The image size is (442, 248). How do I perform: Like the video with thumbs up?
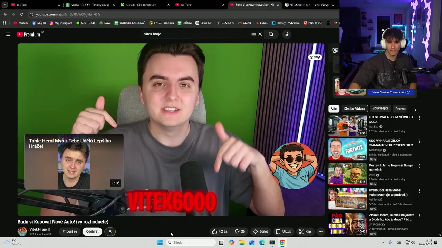[x=220, y=231]
